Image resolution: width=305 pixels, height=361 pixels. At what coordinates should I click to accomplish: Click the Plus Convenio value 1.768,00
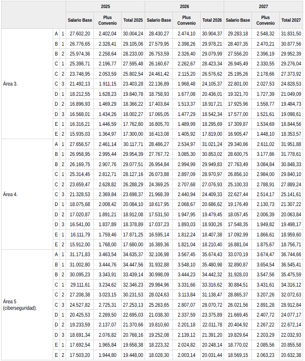(x=107, y=244)
